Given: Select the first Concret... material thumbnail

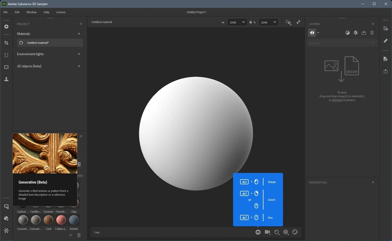Looking at the screenshot, I should [x=23, y=220].
